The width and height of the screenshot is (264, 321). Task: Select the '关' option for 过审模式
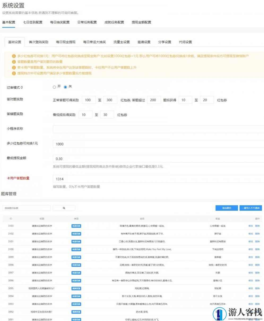point(66,87)
